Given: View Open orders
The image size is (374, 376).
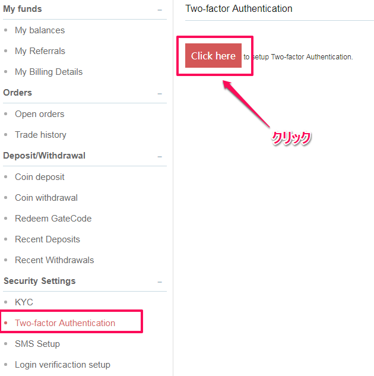Looking at the screenshot, I should 39,114.
